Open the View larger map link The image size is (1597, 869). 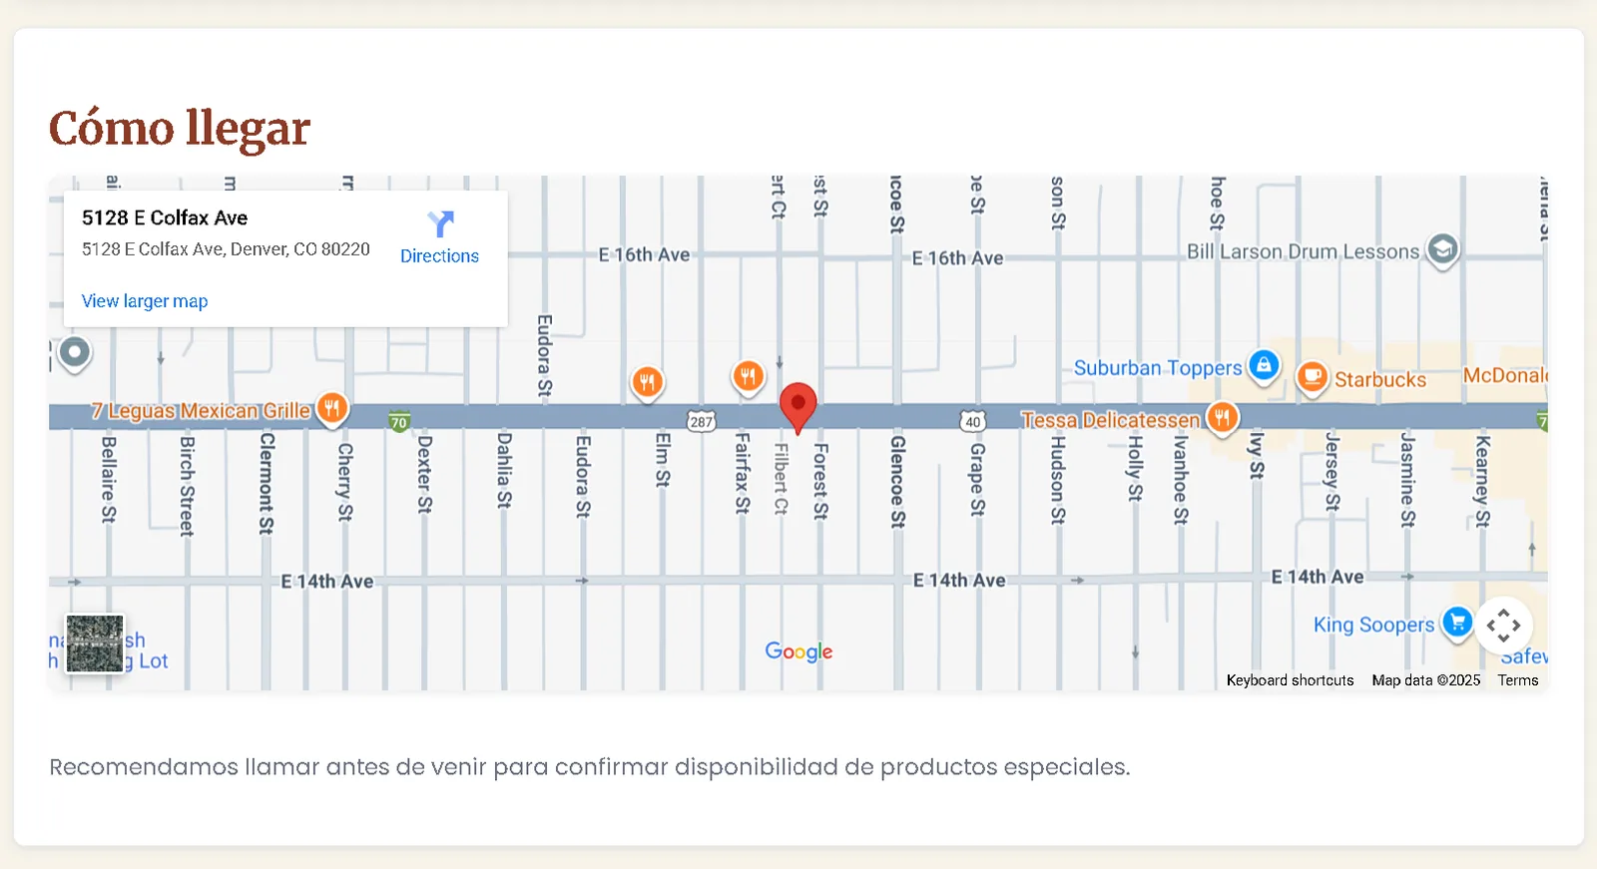(145, 301)
